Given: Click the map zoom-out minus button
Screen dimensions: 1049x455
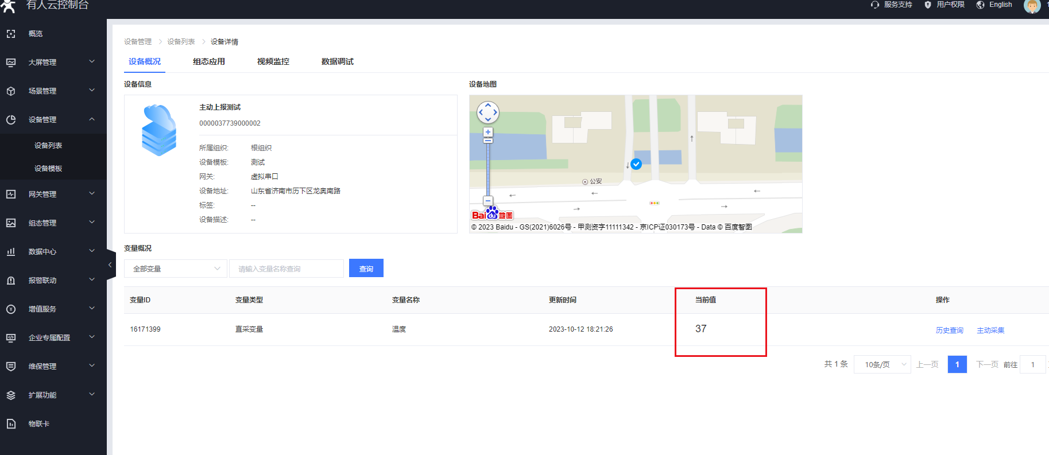Looking at the screenshot, I should click(488, 201).
